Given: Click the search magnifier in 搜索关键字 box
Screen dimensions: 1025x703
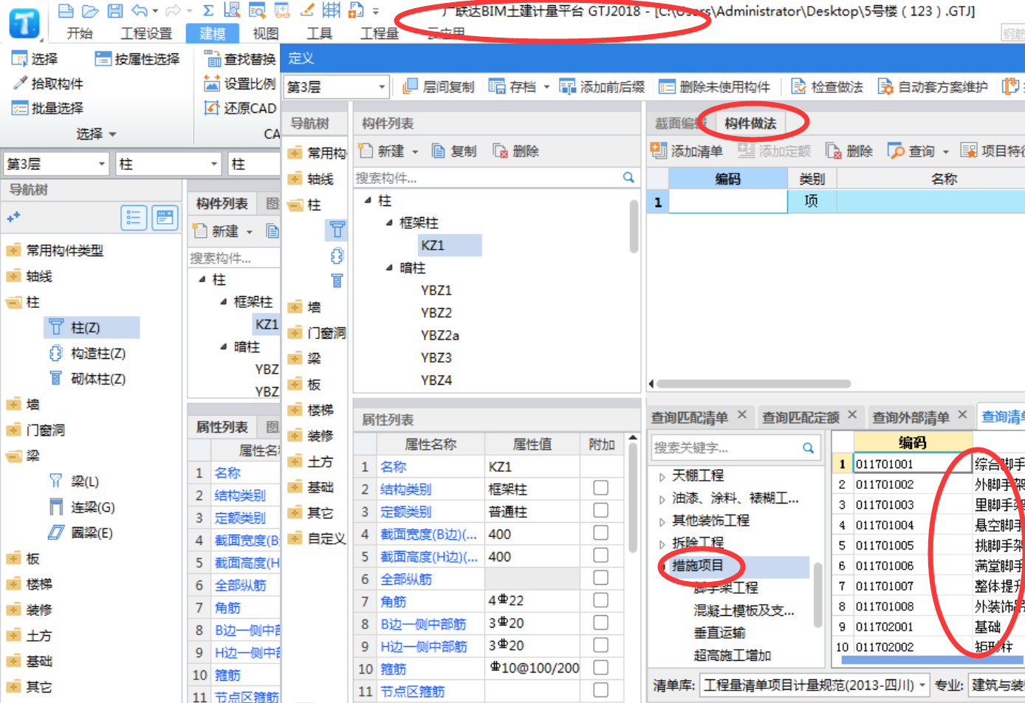Looking at the screenshot, I should click(x=809, y=447).
